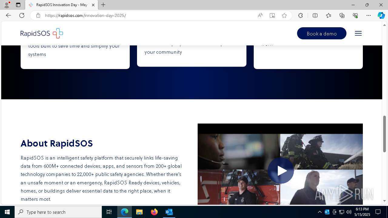Click the About RapidSOS heading
This screenshot has width=388, height=218.
[x=57, y=143]
